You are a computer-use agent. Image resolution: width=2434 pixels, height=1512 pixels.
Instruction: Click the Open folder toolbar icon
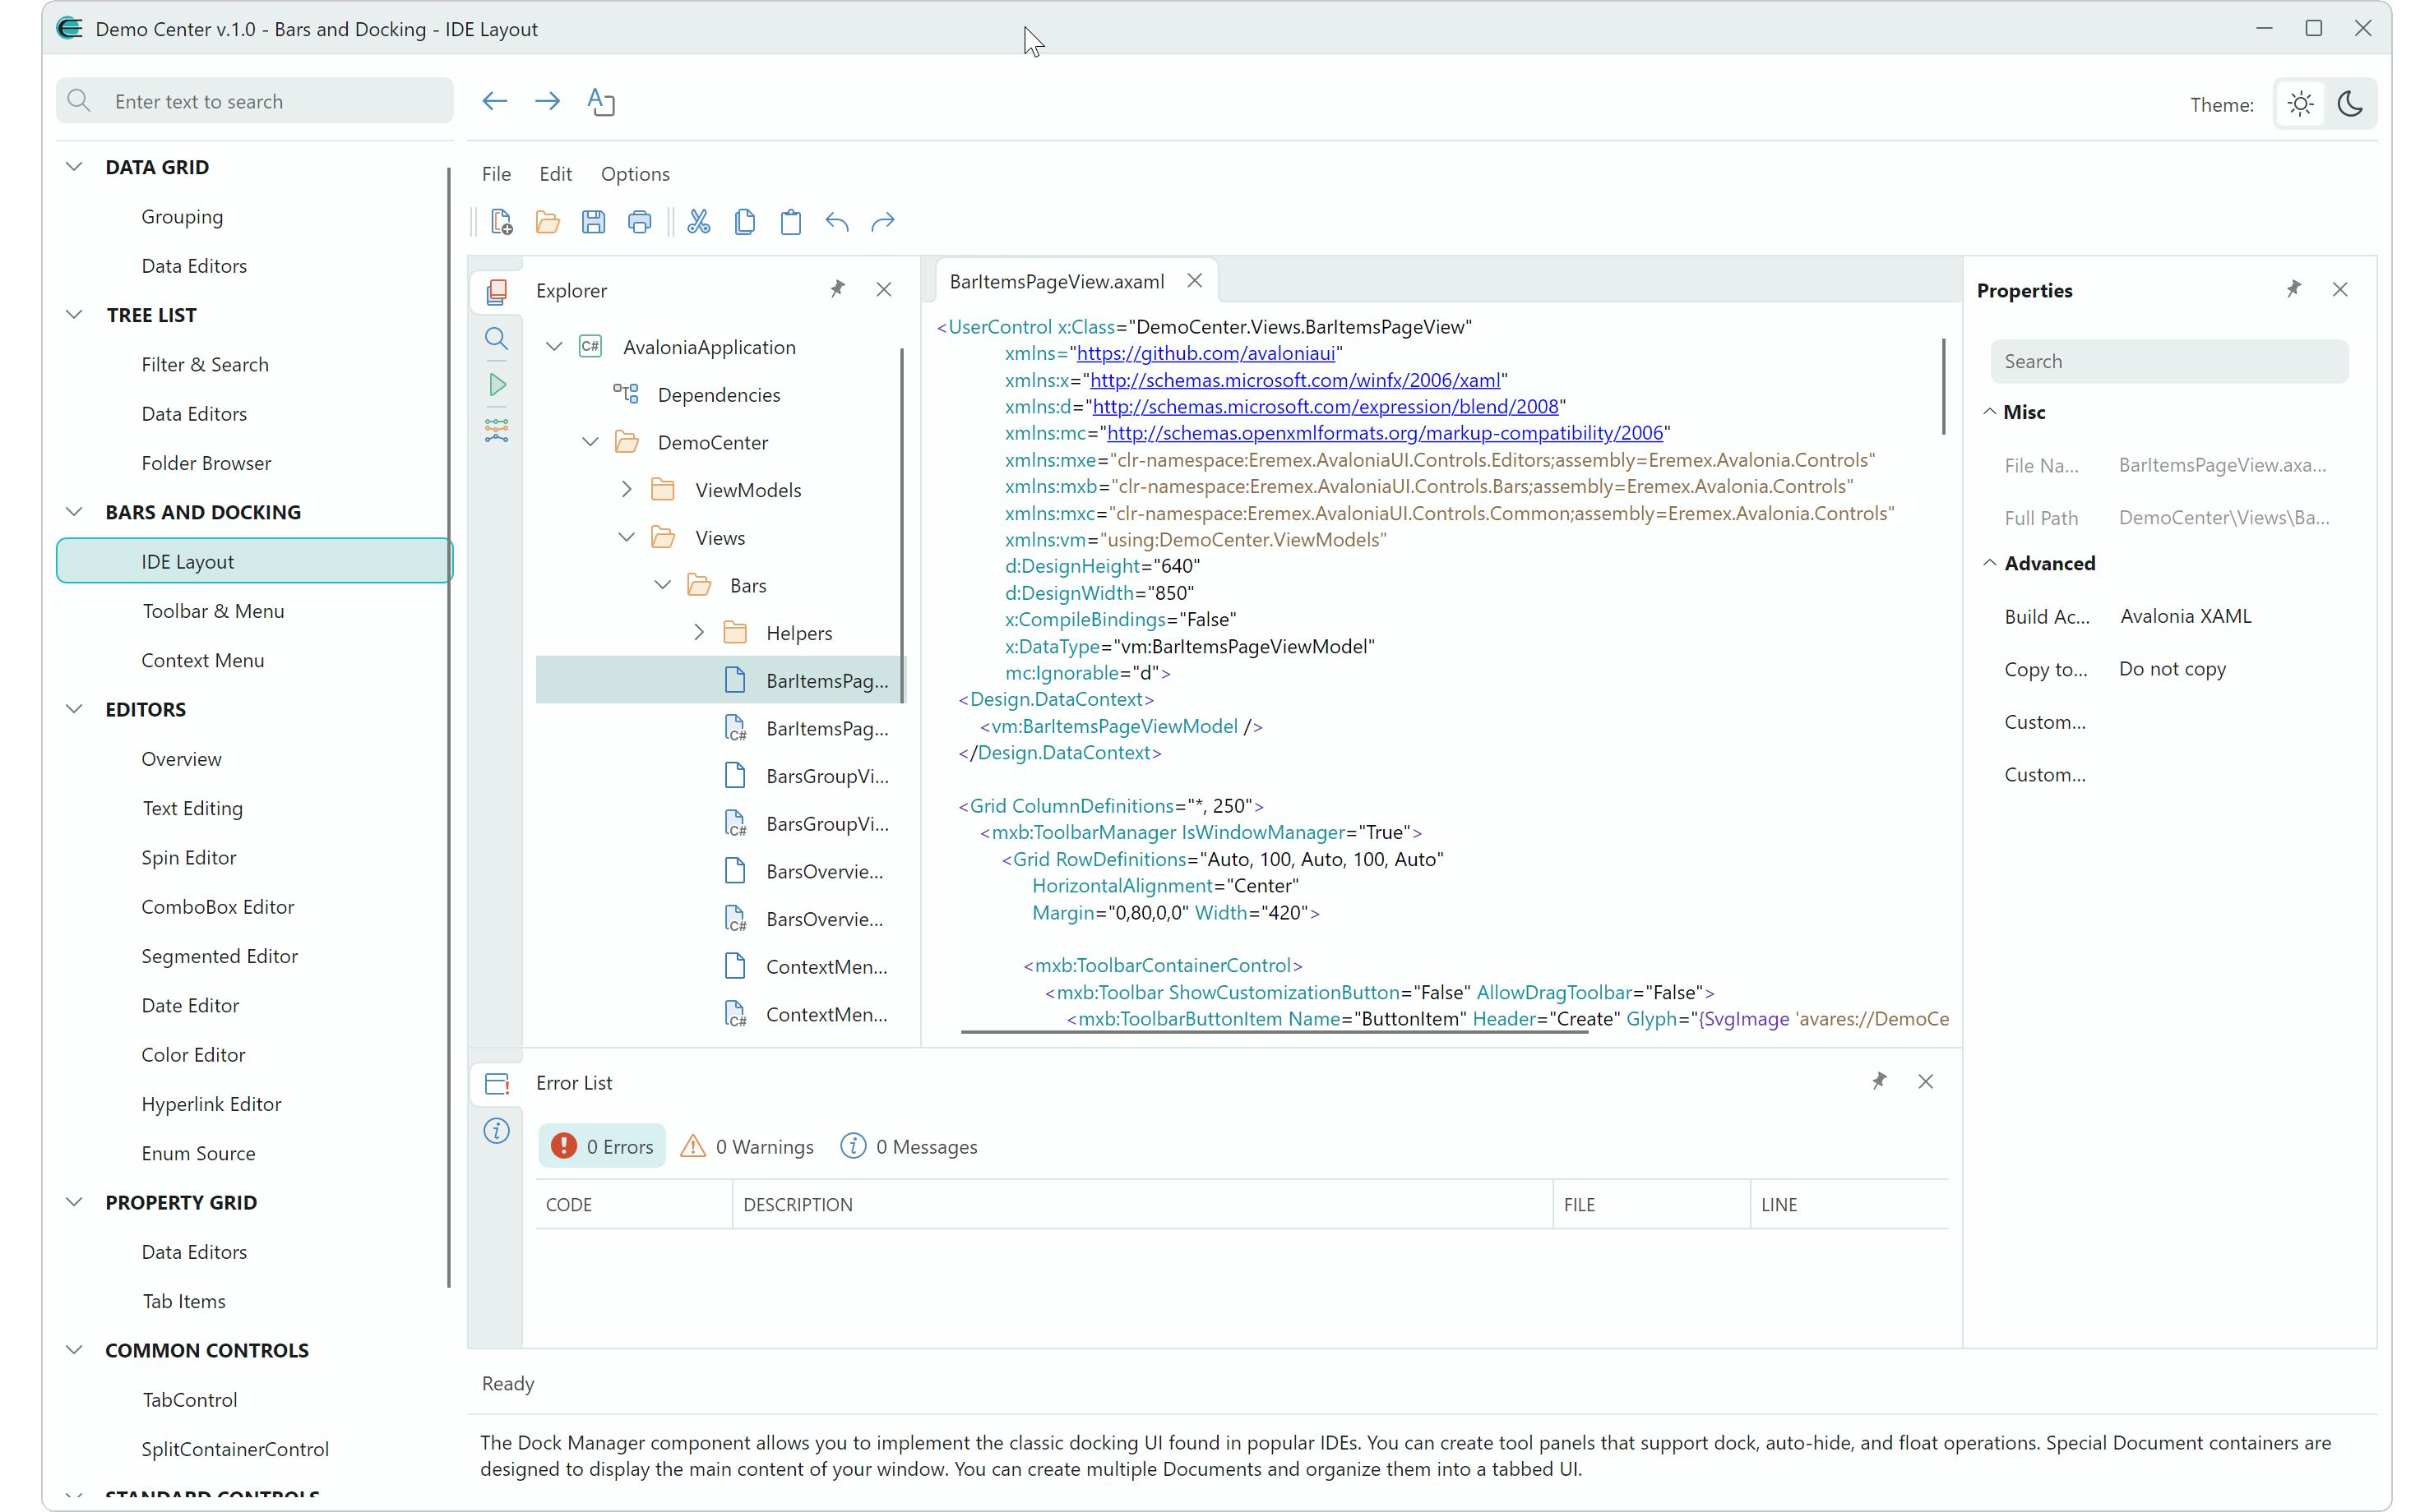pos(547,222)
